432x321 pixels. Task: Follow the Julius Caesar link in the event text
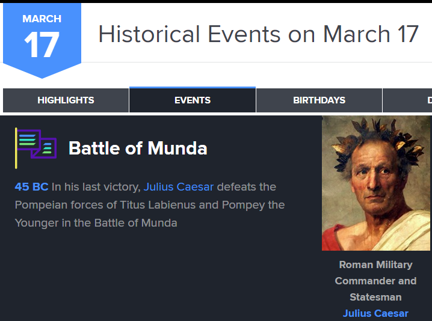179,187
